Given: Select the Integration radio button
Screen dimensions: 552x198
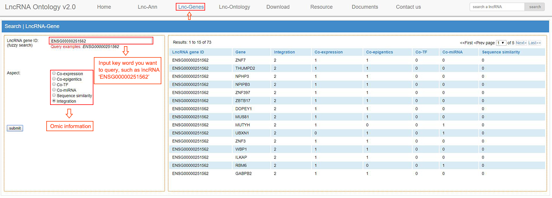Looking at the screenshot, I should tap(54, 101).
